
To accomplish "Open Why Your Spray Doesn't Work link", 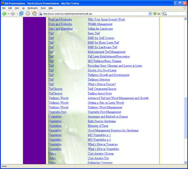I will coord(106,19).
